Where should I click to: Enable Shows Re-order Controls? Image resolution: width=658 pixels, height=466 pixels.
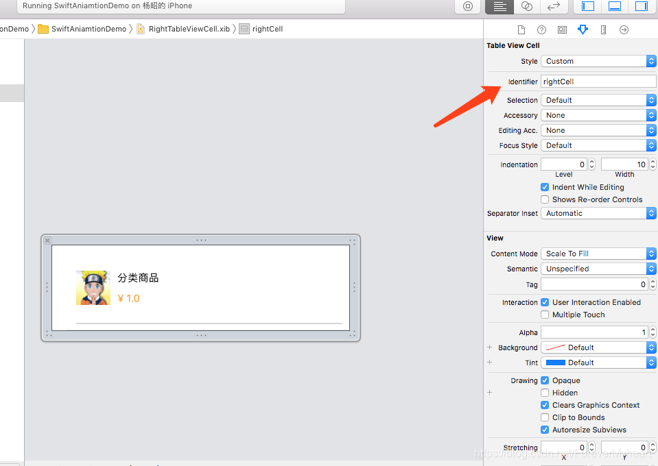(x=544, y=199)
